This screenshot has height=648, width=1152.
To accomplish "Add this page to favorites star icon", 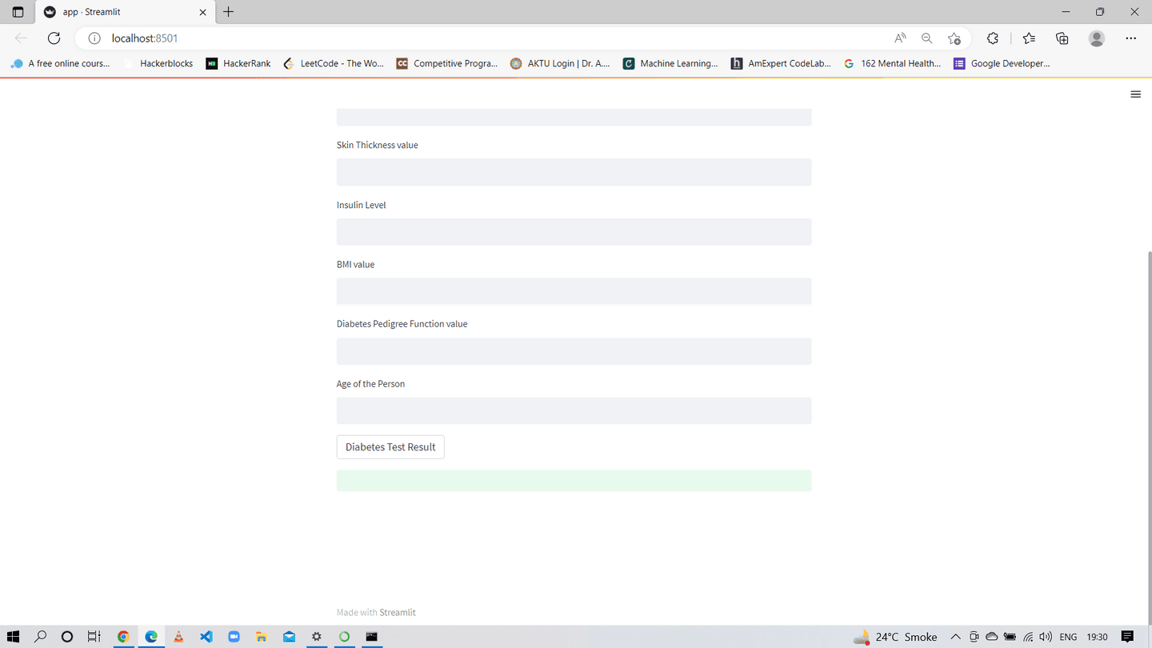I will click(954, 38).
